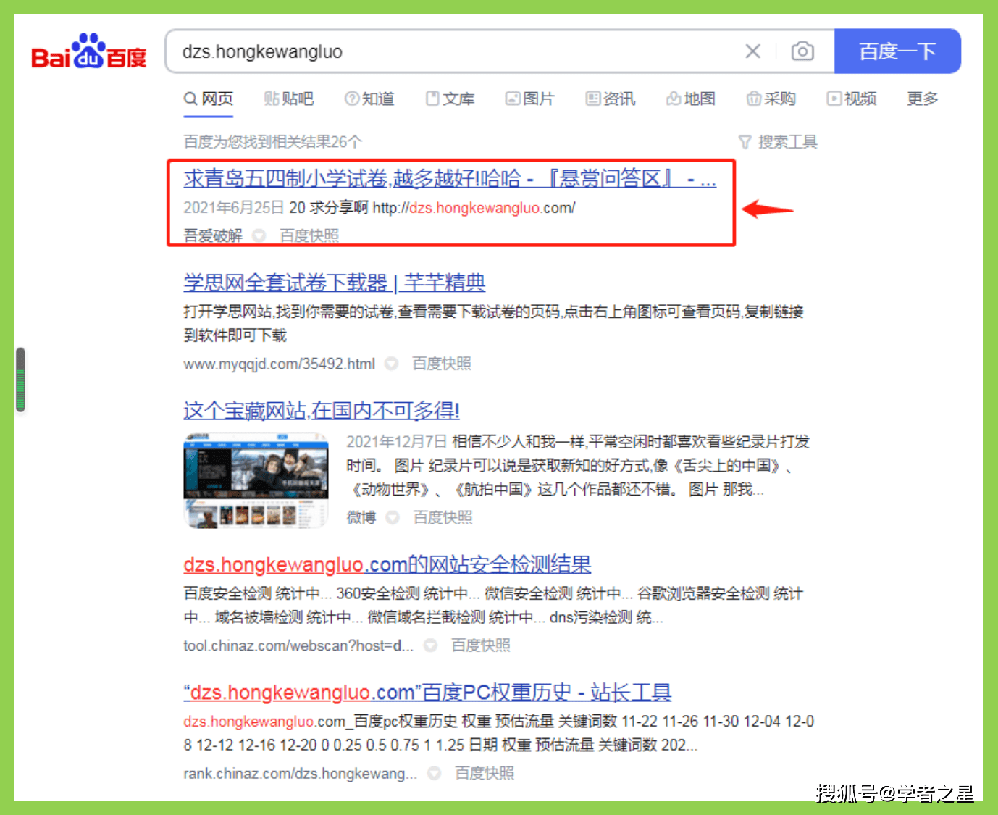The height and width of the screenshot is (815, 998).
Task: Expand dropdown icon beside tool.chinaz.com URL
Action: pos(430,645)
